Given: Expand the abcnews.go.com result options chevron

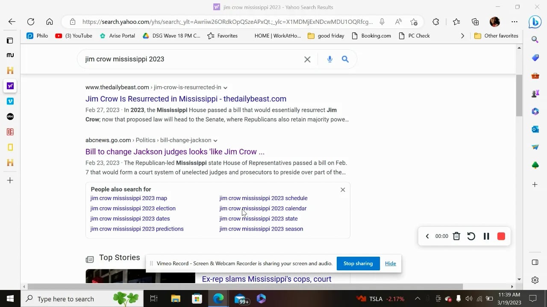Looking at the screenshot, I should pos(215,141).
